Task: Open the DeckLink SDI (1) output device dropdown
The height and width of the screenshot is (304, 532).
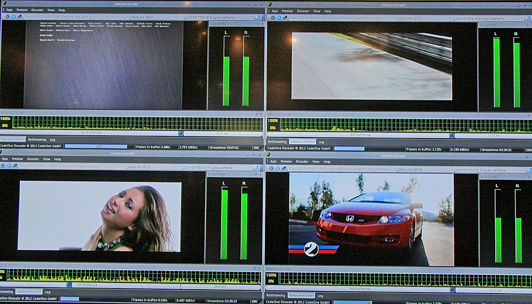Action: point(156,17)
